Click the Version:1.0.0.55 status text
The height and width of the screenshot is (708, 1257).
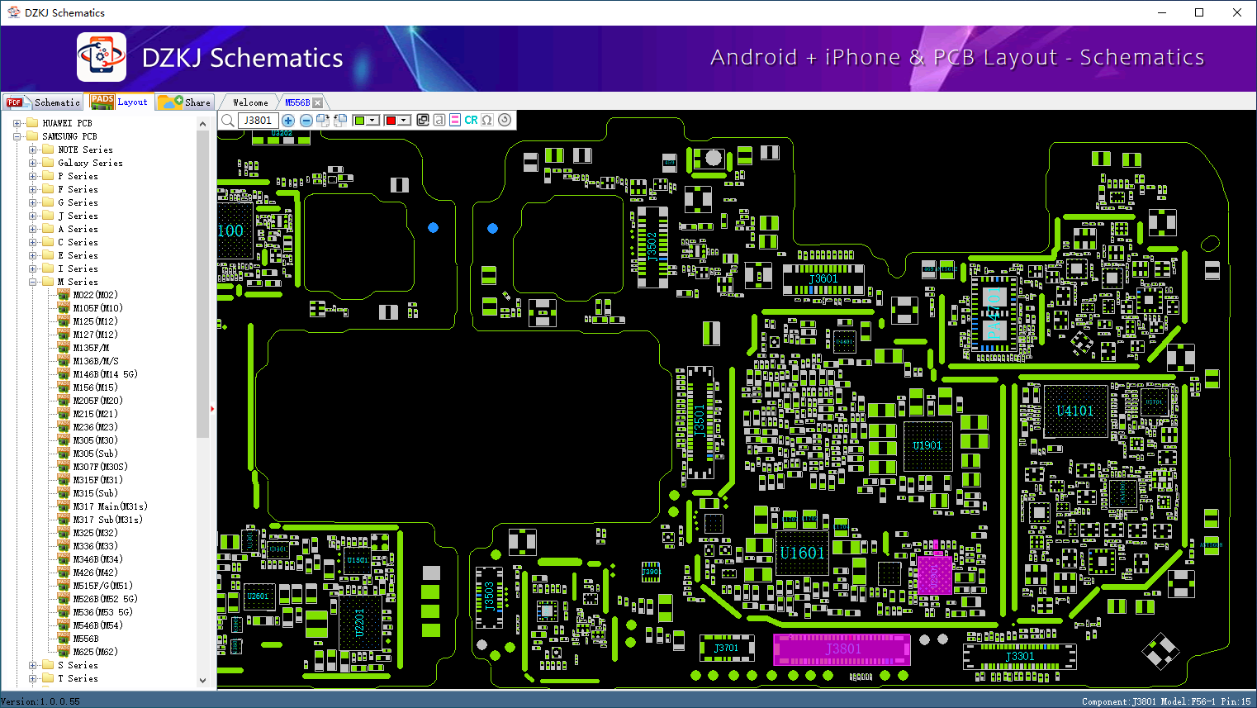40,701
